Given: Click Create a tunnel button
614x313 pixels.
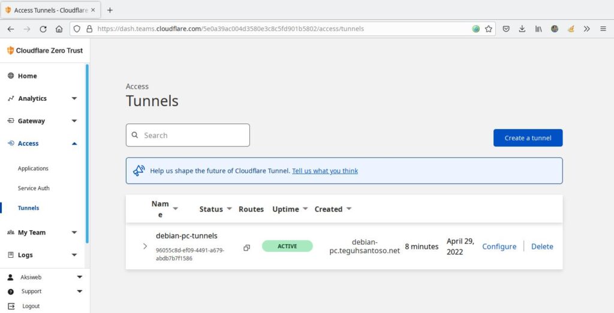Looking at the screenshot, I should click(x=528, y=138).
